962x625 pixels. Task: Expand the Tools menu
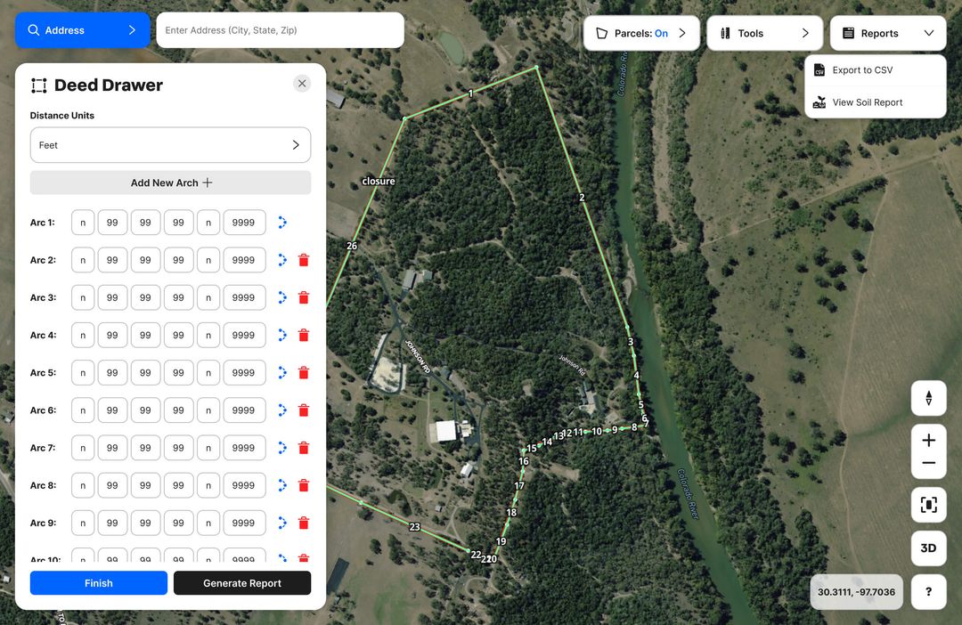point(764,32)
